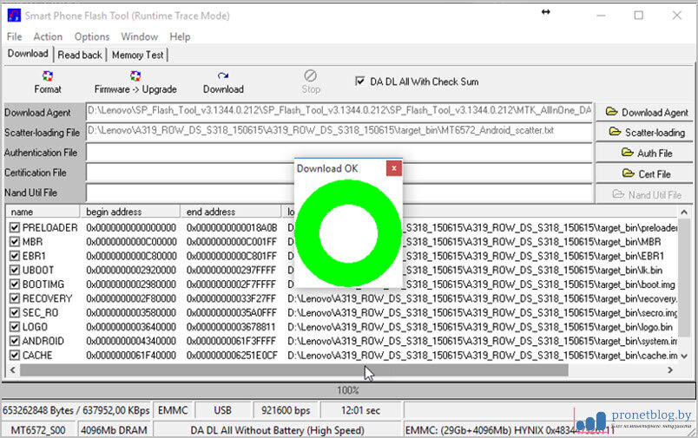Click the 100% progress bar
698x438 pixels.
[x=348, y=390]
